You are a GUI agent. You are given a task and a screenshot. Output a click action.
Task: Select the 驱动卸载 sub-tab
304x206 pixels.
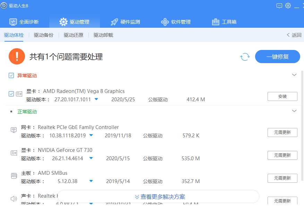click(x=103, y=35)
